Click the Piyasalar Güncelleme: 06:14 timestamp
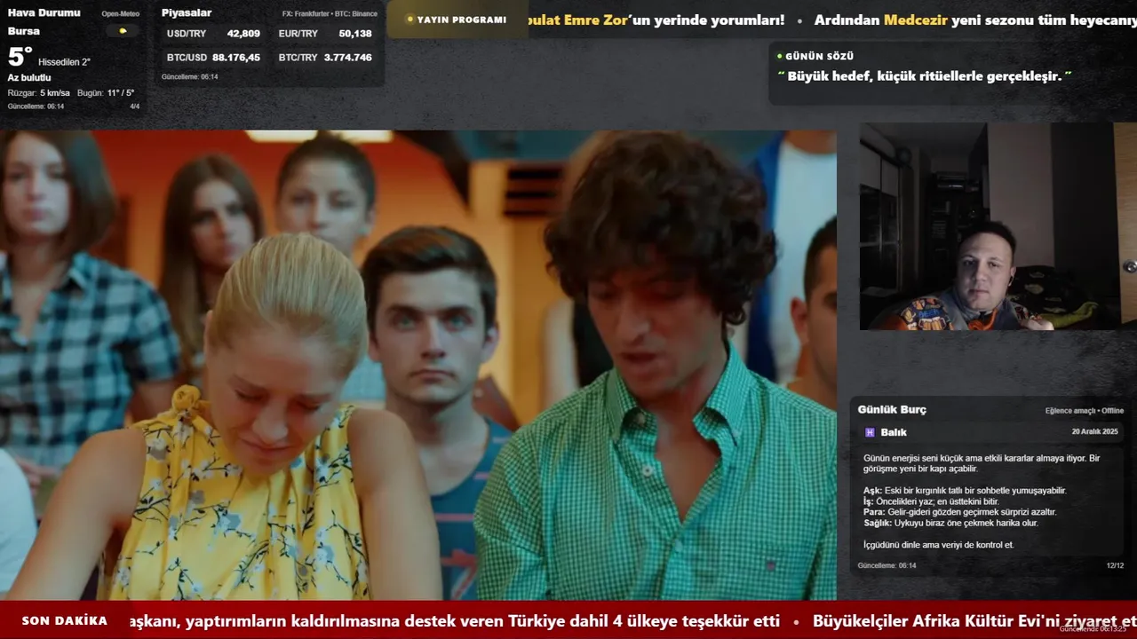 pyautogui.click(x=189, y=77)
